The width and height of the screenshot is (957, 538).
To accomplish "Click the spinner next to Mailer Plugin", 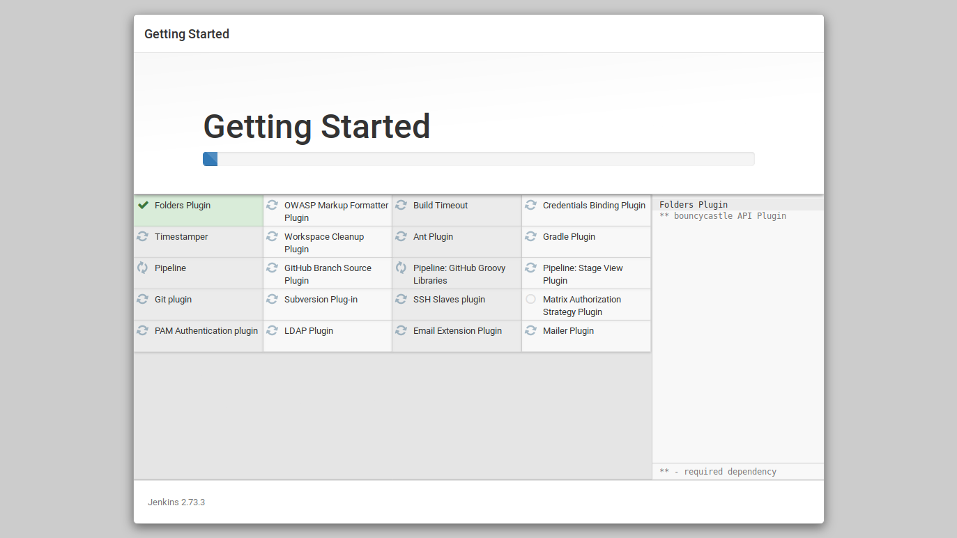I will 530,330.
